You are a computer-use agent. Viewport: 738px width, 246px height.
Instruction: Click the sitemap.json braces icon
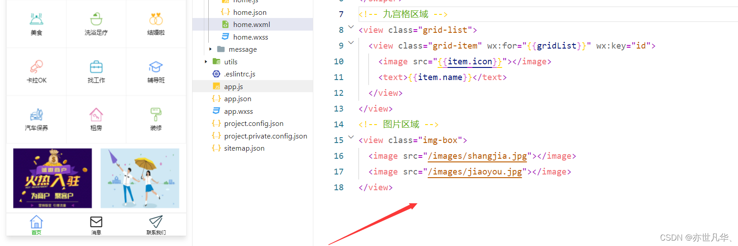click(x=216, y=148)
